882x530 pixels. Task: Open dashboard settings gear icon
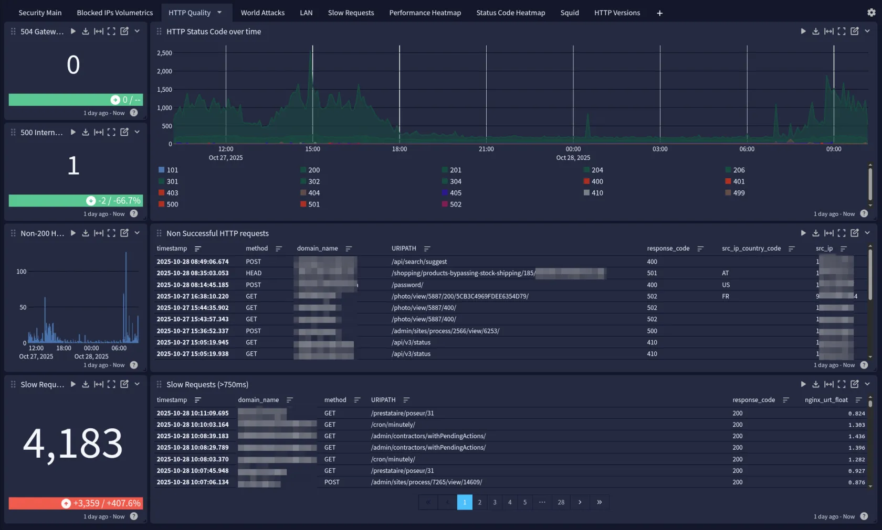point(871,13)
